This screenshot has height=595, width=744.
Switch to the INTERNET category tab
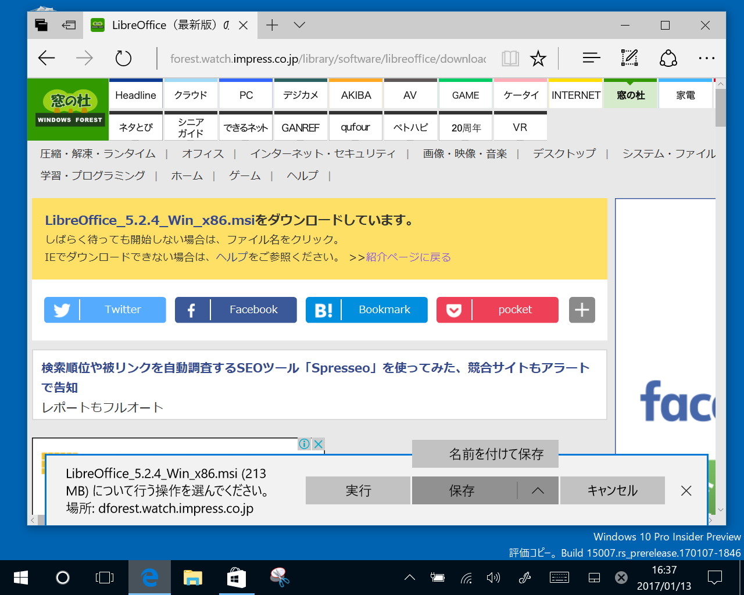pos(575,94)
